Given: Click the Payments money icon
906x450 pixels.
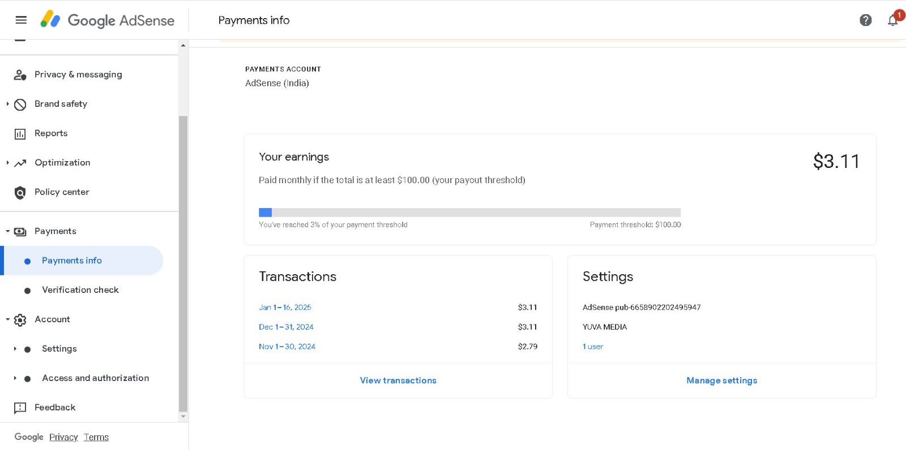Looking at the screenshot, I should pyautogui.click(x=20, y=232).
